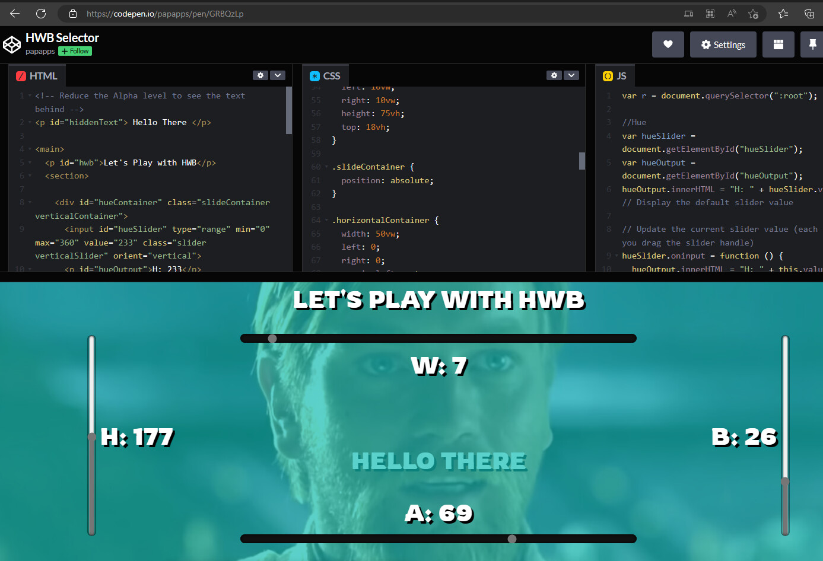This screenshot has height=561, width=823.
Task: Click the CSS editor vertical scrollbar
Action: click(x=582, y=161)
